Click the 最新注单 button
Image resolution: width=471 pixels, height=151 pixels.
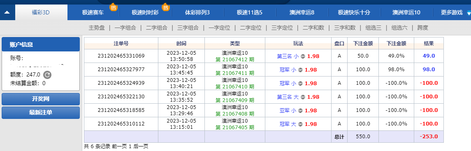41,113
